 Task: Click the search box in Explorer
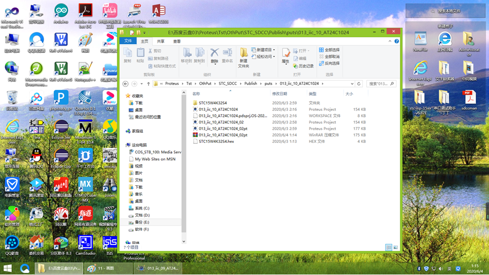(381, 83)
